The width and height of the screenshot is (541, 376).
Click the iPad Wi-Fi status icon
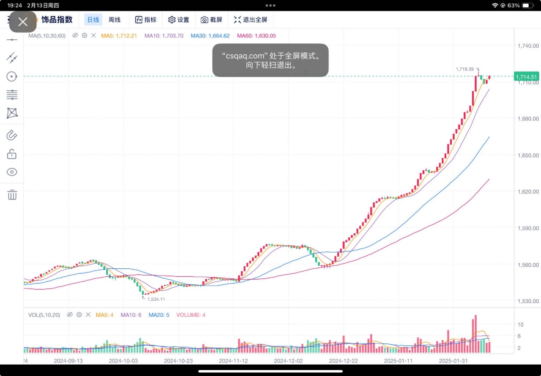495,5
